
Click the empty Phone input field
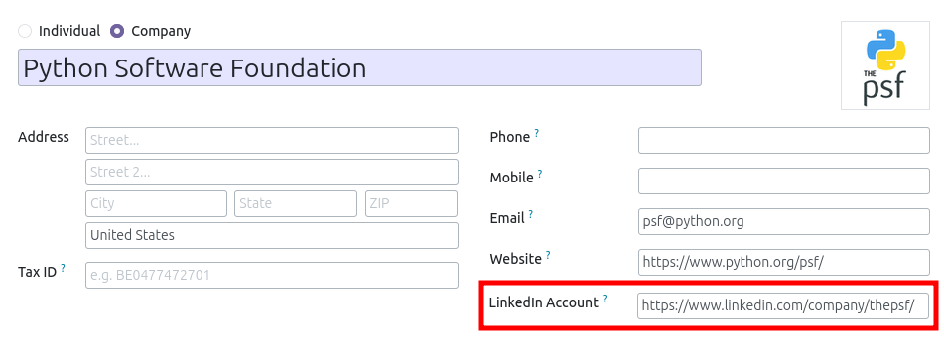click(x=784, y=141)
